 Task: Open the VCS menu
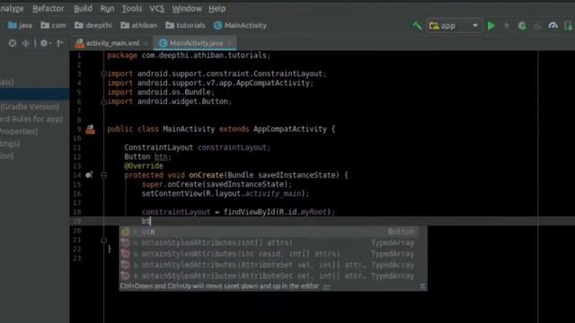click(x=157, y=8)
